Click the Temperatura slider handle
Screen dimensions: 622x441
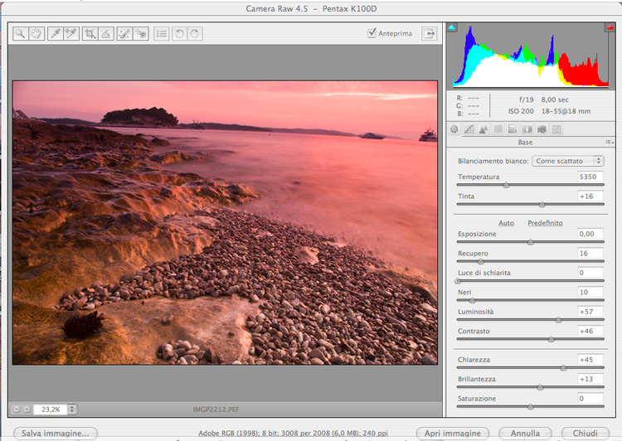tap(506, 185)
